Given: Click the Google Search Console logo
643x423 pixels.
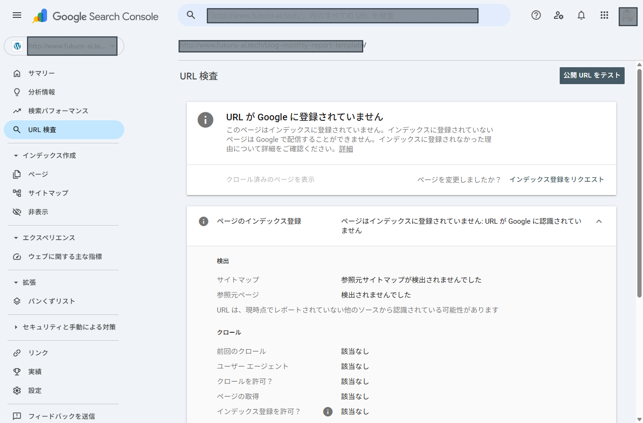Looking at the screenshot, I should tap(96, 16).
